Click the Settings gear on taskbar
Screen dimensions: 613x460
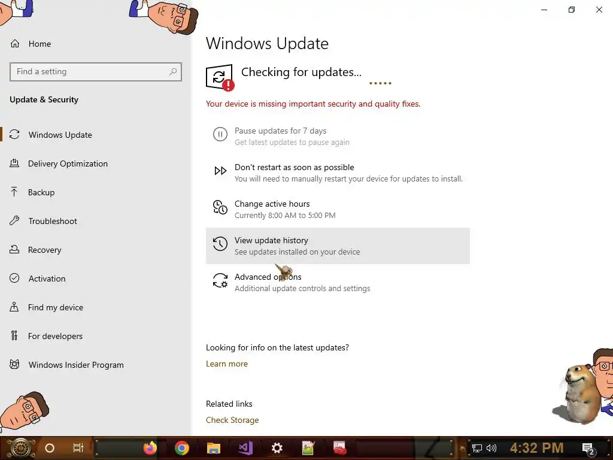[x=277, y=448]
